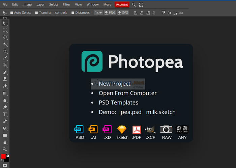The width and height of the screenshot is (236, 168).
Task: Open the Select menu
Action: [x=54, y=4]
